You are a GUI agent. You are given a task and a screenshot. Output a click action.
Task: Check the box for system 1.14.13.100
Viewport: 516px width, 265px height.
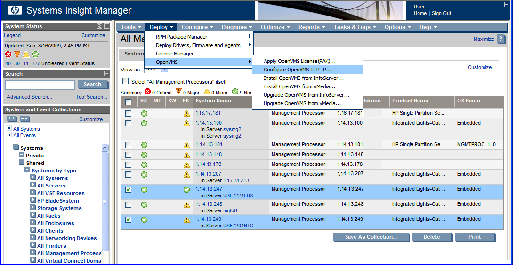coord(129,123)
